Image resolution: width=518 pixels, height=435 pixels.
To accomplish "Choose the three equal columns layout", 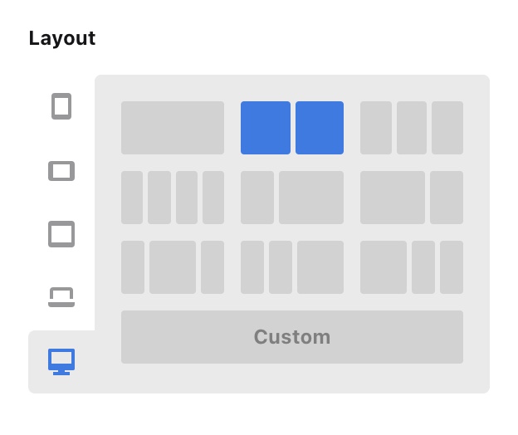I will click(x=412, y=128).
